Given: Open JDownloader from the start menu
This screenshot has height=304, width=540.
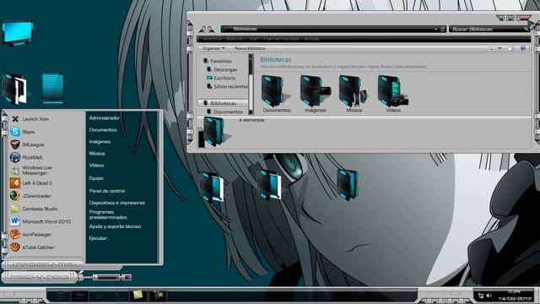Looking at the screenshot, I should click(x=30, y=196).
